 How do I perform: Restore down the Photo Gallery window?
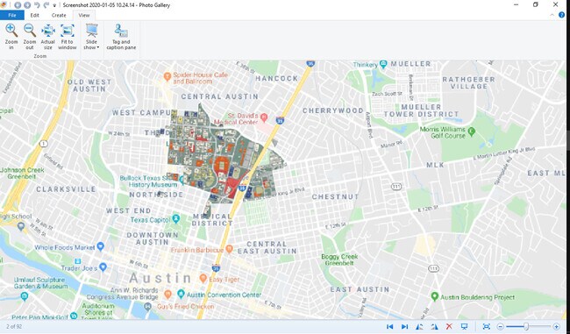[536, 4]
